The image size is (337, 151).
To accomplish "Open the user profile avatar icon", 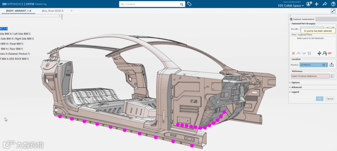I will 308,4.
